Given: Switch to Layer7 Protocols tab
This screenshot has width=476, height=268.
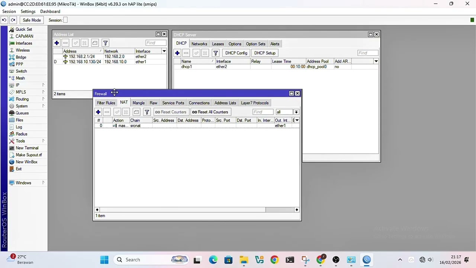Looking at the screenshot, I should (x=255, y=103).
